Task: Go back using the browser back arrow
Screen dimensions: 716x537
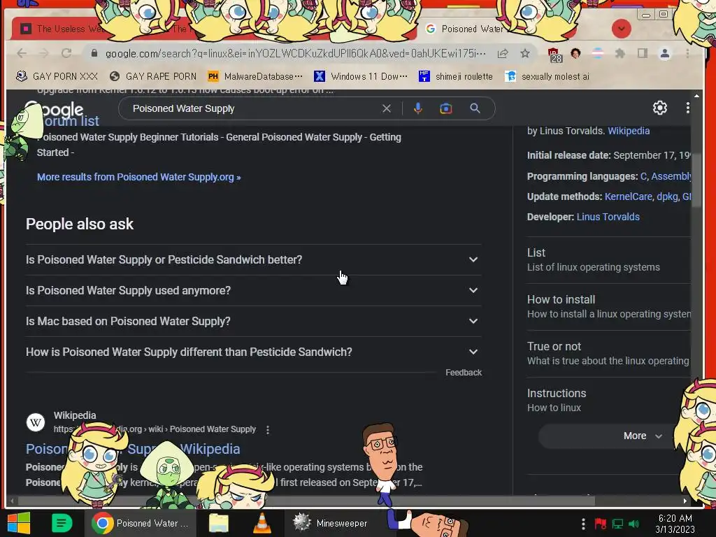Action: click(22, 53)
